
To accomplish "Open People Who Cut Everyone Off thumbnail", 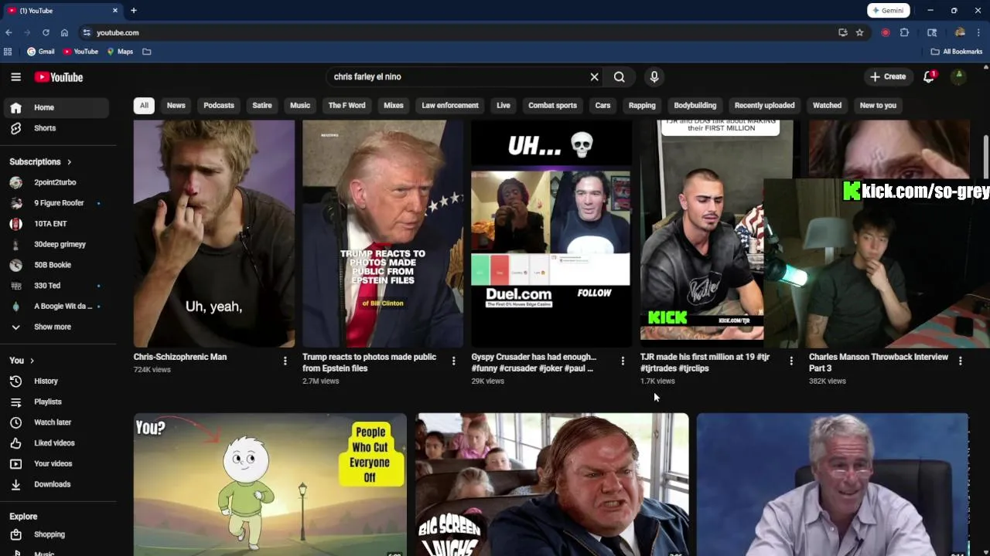I will pos(270,484).
